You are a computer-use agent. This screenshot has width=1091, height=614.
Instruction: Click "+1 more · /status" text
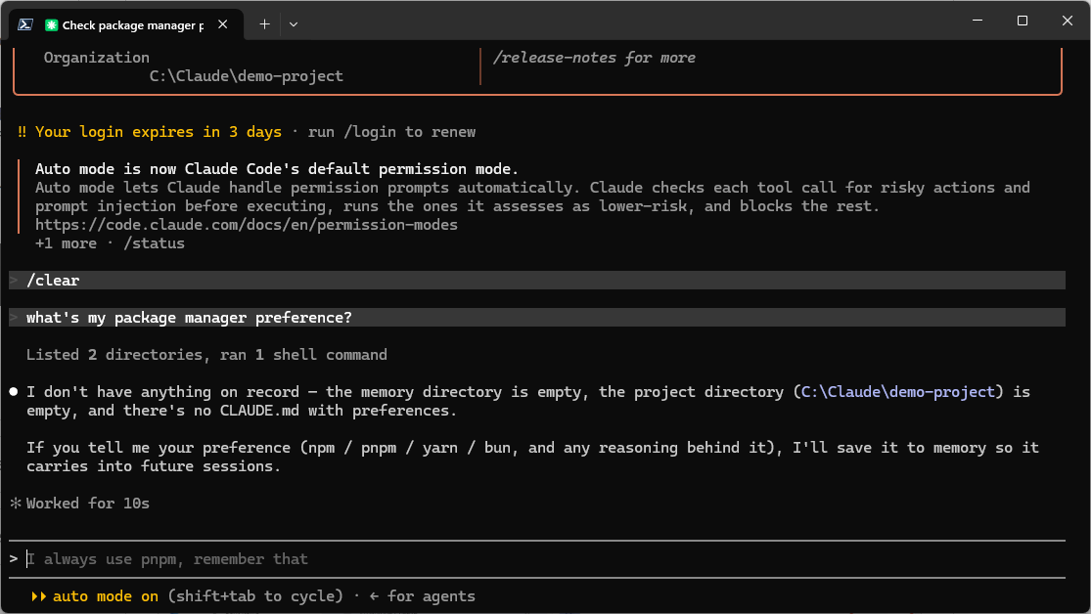(x=110, y=243)
